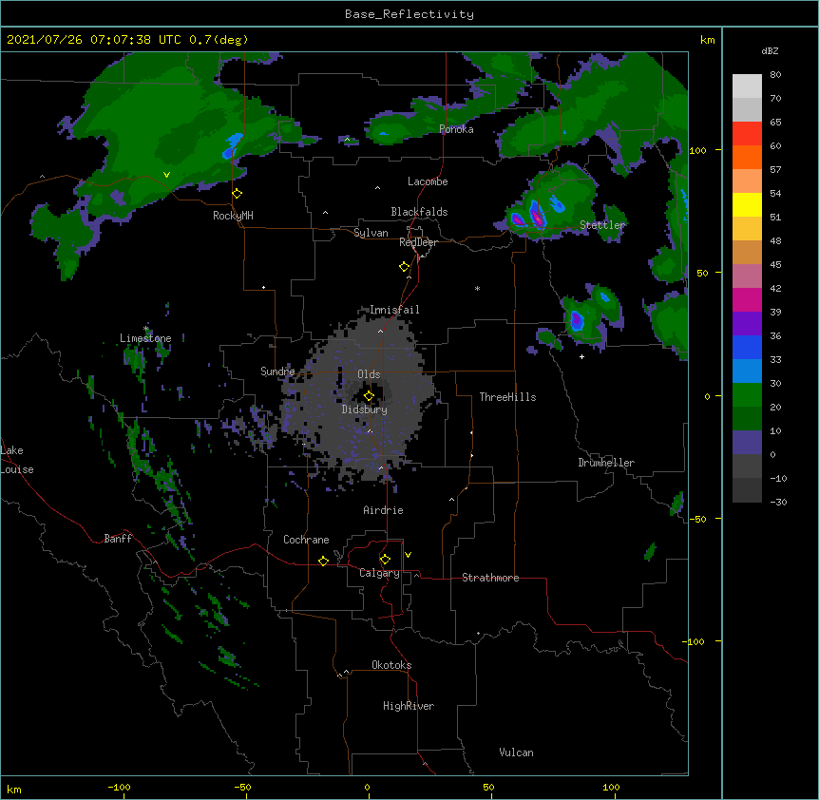Click the magenta 39-42 dBZ legend swatch
This screenshot has width=819, height=800.
[747, 299]
